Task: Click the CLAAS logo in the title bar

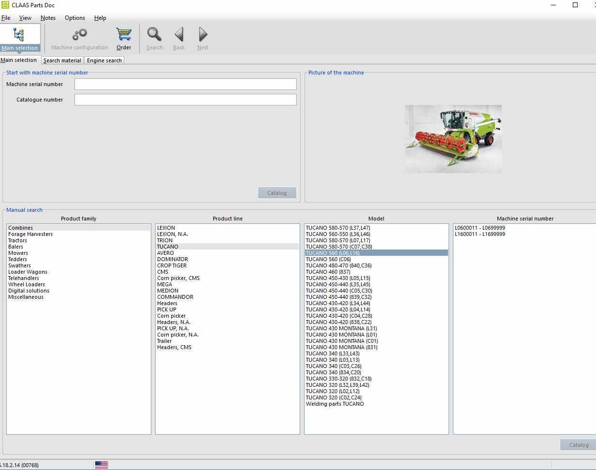Action: tap(5, 5)
